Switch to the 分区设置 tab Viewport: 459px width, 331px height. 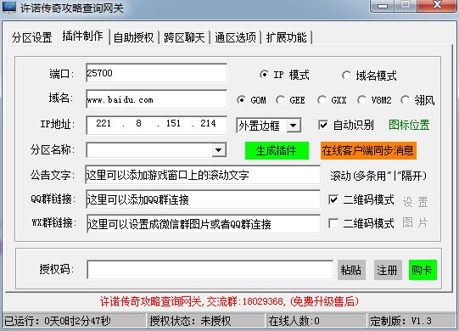[32, 37]
